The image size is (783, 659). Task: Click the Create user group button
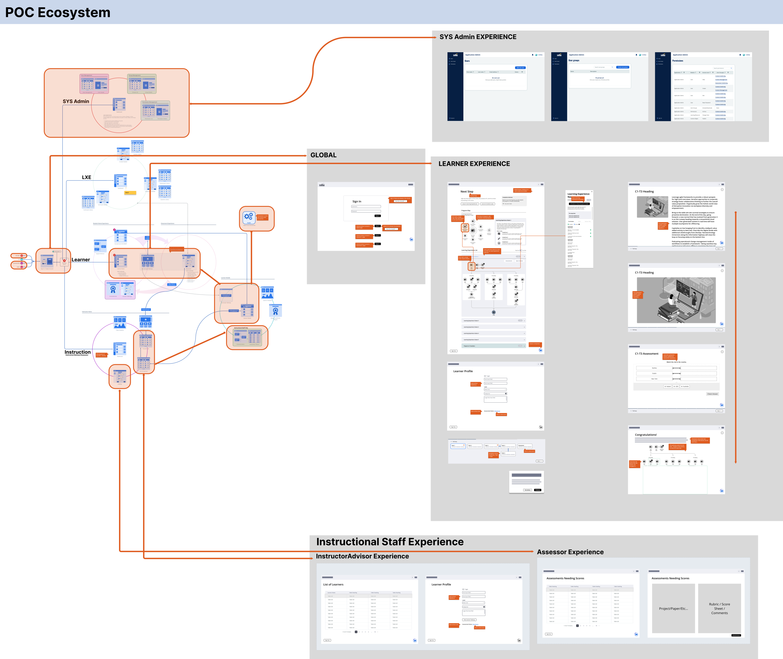pos(623,67)
